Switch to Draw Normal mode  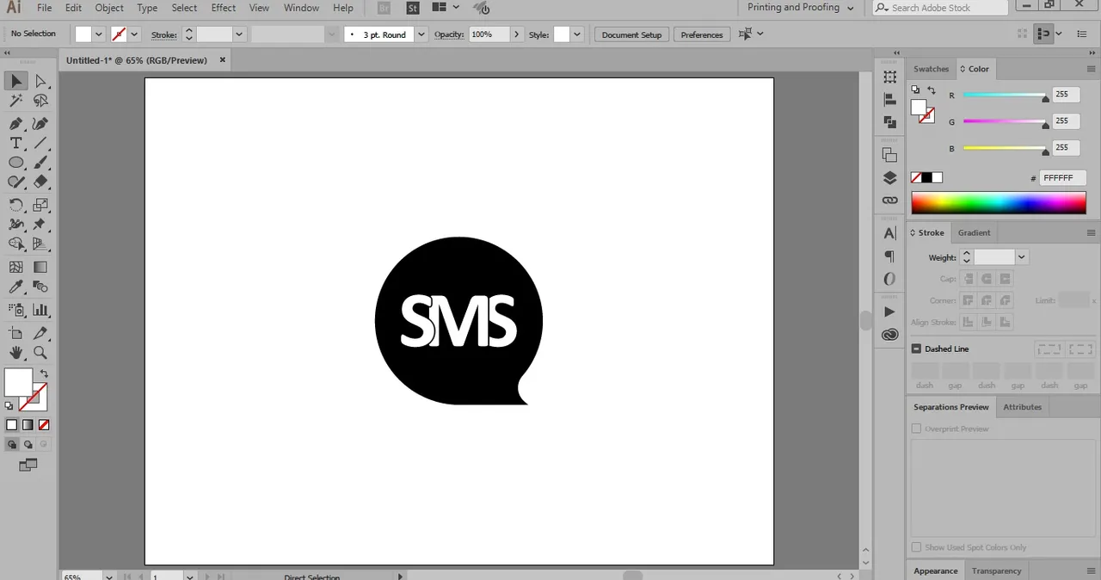pos(12,445)
